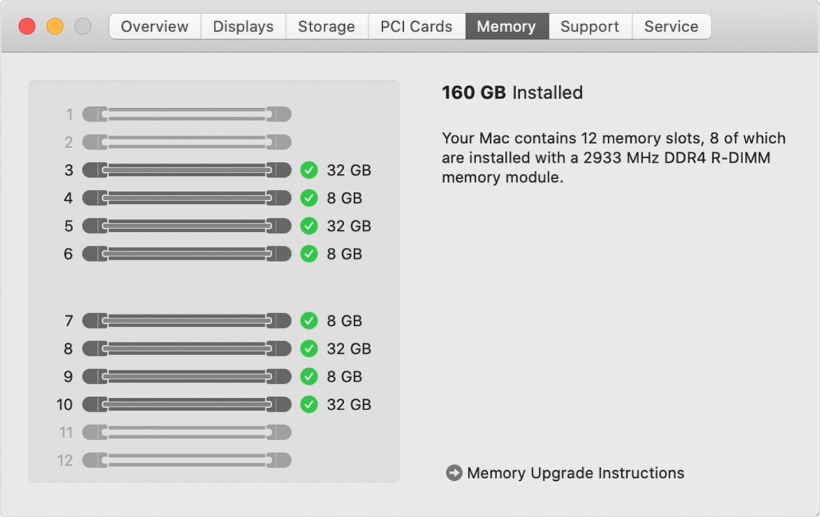Click the 160 GB Installed heading

[512, 92]
